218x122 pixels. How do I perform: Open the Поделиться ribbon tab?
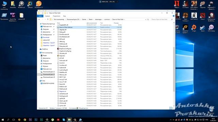(57, 16)
